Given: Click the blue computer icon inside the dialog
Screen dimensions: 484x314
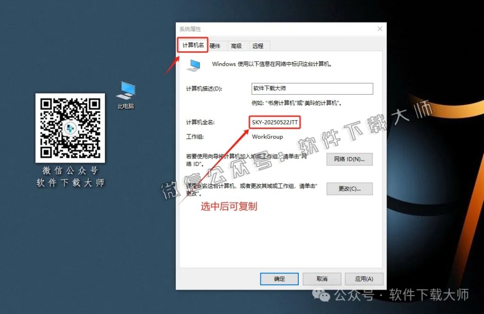Looking at the screenshot, I should pos(195,64).
